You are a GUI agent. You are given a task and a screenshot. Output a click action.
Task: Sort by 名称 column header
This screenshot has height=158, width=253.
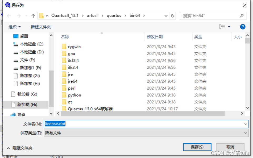click(x=65, y=37)
